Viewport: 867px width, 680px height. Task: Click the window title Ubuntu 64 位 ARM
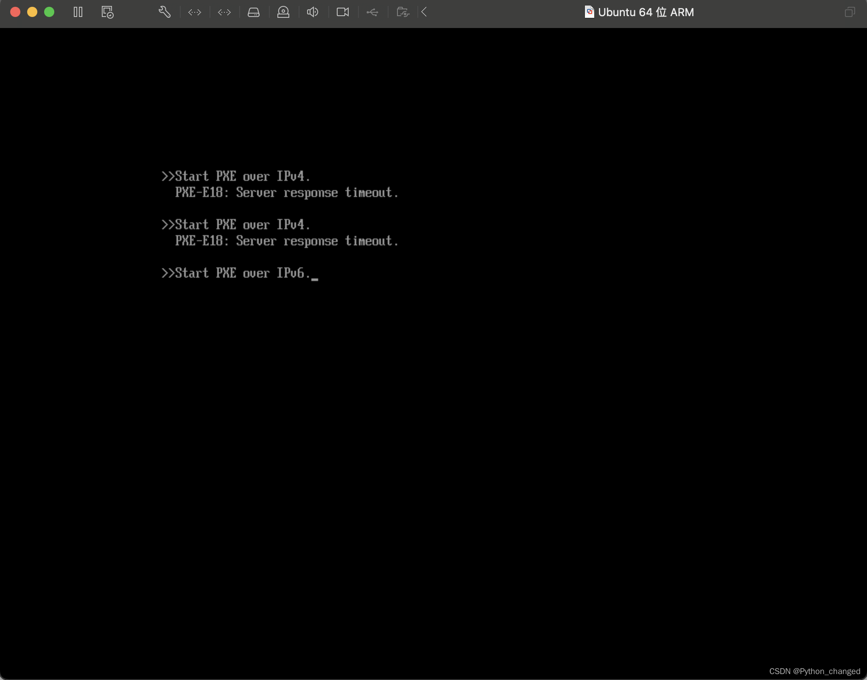pyautogui.click(x=646, y=12)
